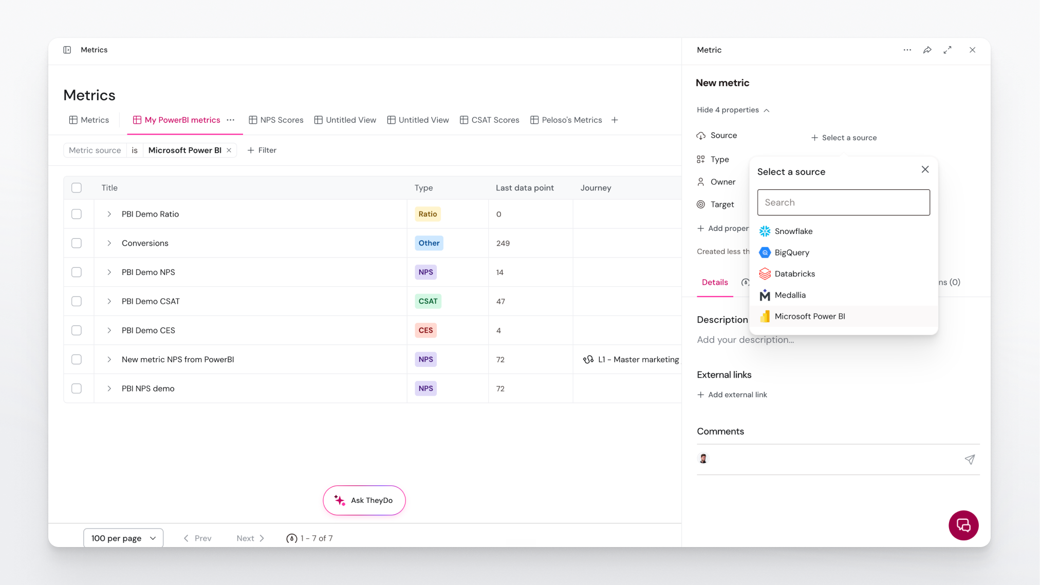The image size is (1040, 585).
Task: Close the Select a source popup
Action: coord(925,169)
